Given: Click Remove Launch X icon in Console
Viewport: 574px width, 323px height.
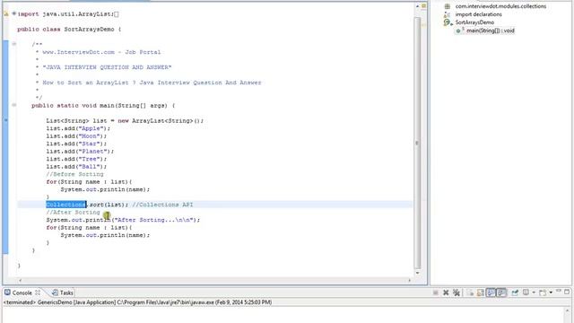Looking at the screenshot, I should (446, 292).
